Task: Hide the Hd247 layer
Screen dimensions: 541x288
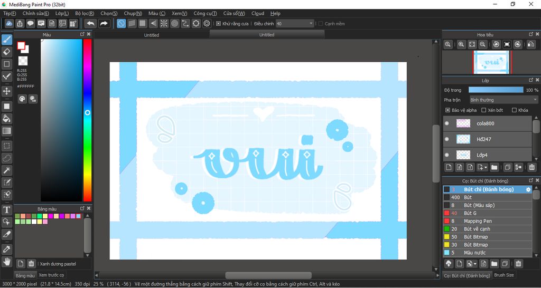Action: (447, 139)
